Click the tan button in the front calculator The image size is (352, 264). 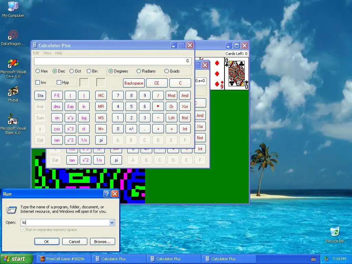57,140
